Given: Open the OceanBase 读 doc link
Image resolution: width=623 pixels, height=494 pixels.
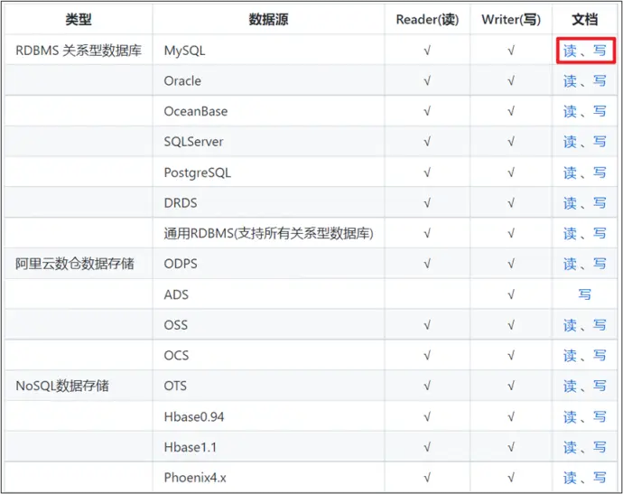Looking at the screenshot, I should pyautogui.click(x=570, y=111).
